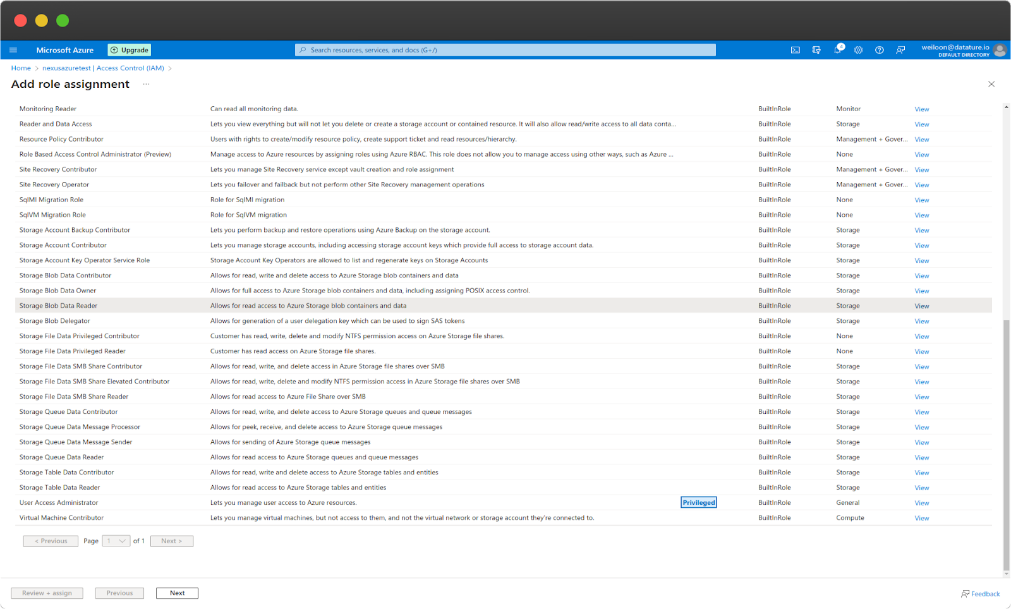
Task: Select the Storage Table Data Reader role
Action: point(59,488)
